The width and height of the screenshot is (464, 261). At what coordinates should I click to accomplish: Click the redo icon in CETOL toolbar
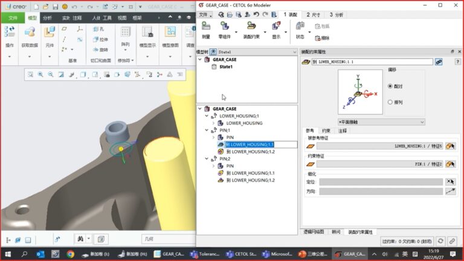click(x=265, y=14)
